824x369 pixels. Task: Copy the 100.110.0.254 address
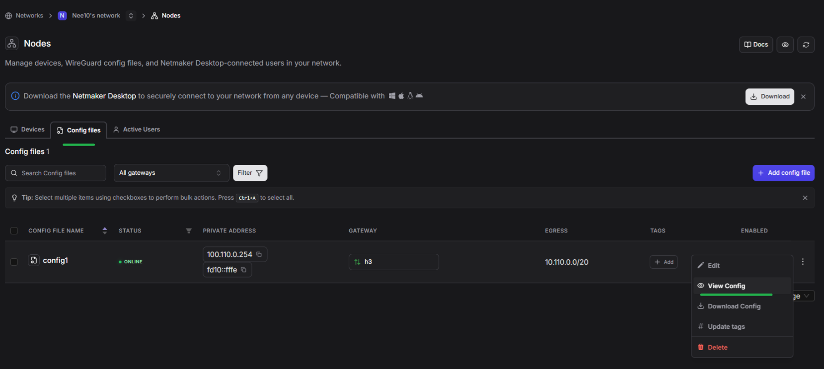259,254
